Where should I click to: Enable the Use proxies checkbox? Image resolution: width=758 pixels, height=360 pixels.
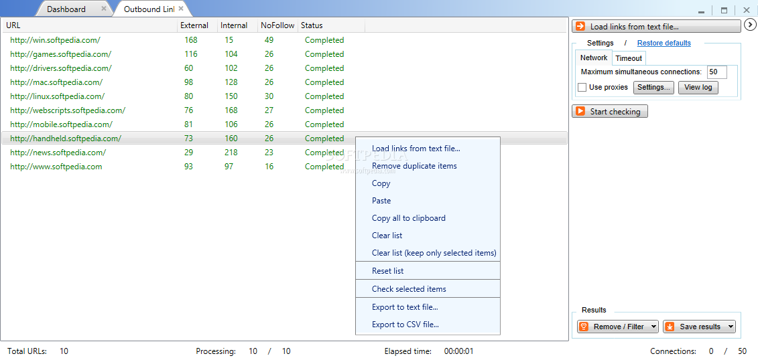(582, 88)
